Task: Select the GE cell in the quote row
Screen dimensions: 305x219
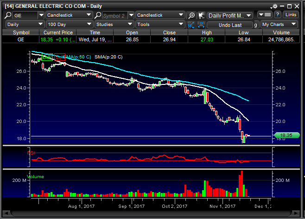Action: [21, 39]
